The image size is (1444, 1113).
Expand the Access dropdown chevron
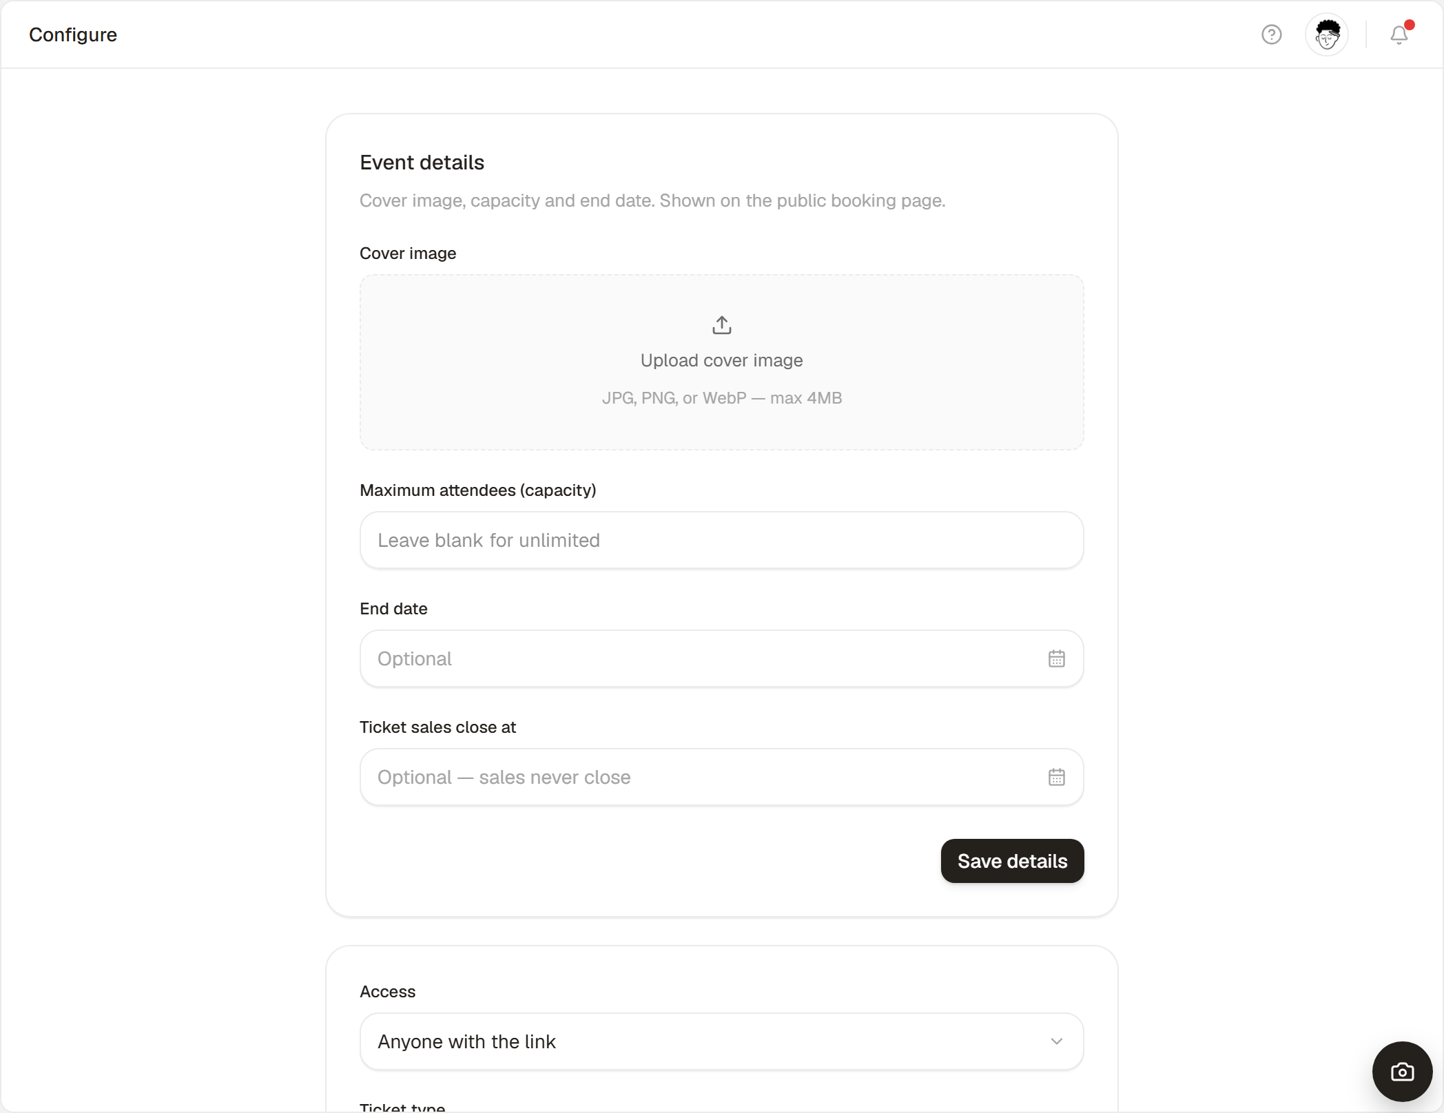[x=1056, y=1041]
